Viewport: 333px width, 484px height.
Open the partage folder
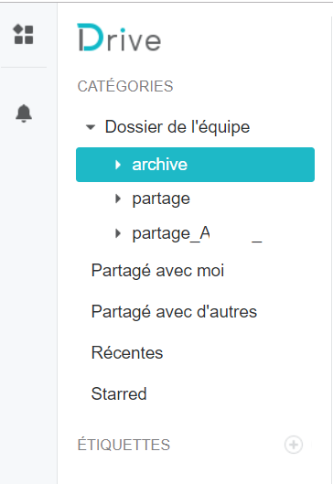161,199
